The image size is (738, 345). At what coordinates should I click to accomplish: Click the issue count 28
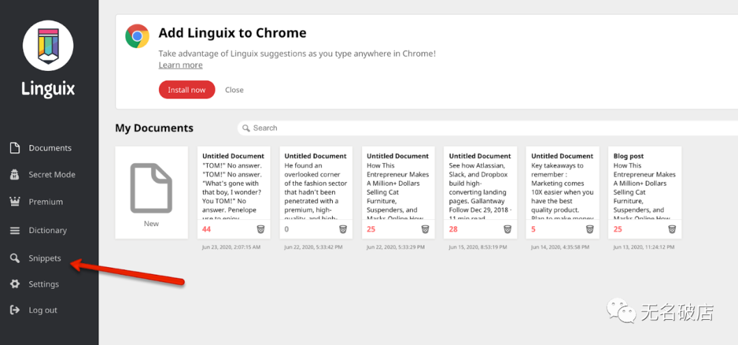[453, 230]
